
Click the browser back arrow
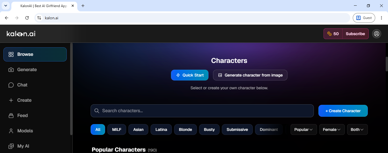click(x=7, y=18)
